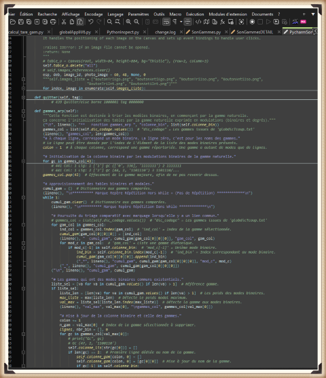Image resolution: width=326 pixels, height=378 pixels.
Task: Toggle file monitoring eye icon
Action: point(241,22)
